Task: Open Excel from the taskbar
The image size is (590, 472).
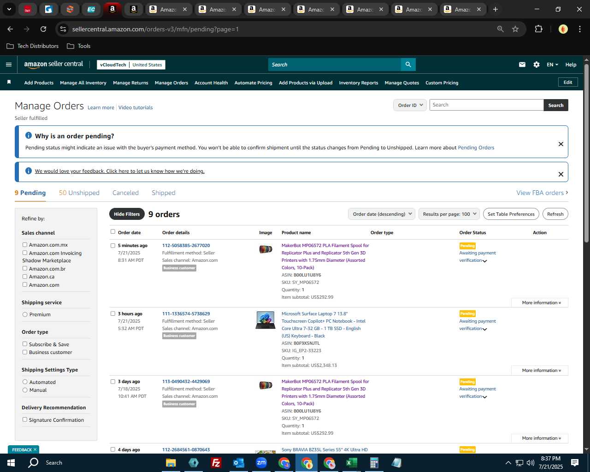Action: click(351, 463)
